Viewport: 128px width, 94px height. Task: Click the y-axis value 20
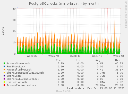(14, 31)
